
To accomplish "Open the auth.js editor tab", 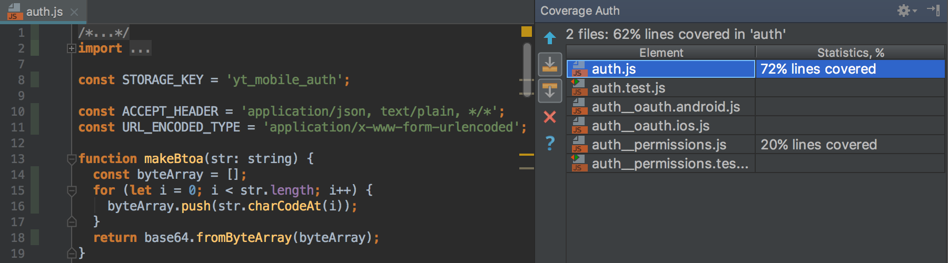I will pos(43,12).
